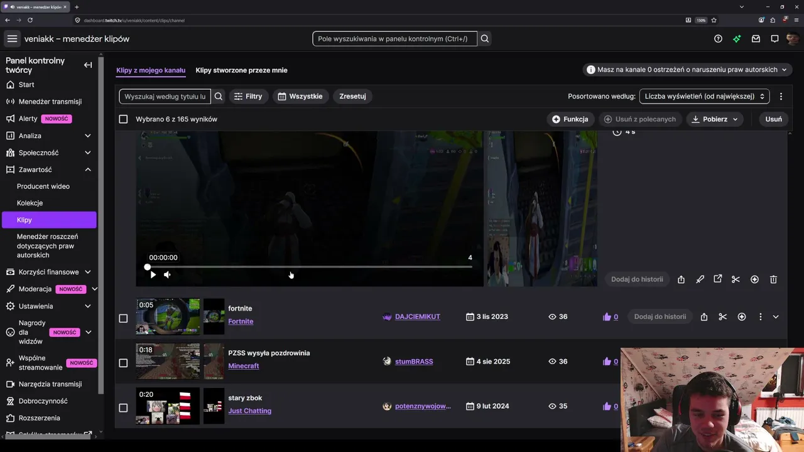Open the Fortnite category link

click(241, 321)
